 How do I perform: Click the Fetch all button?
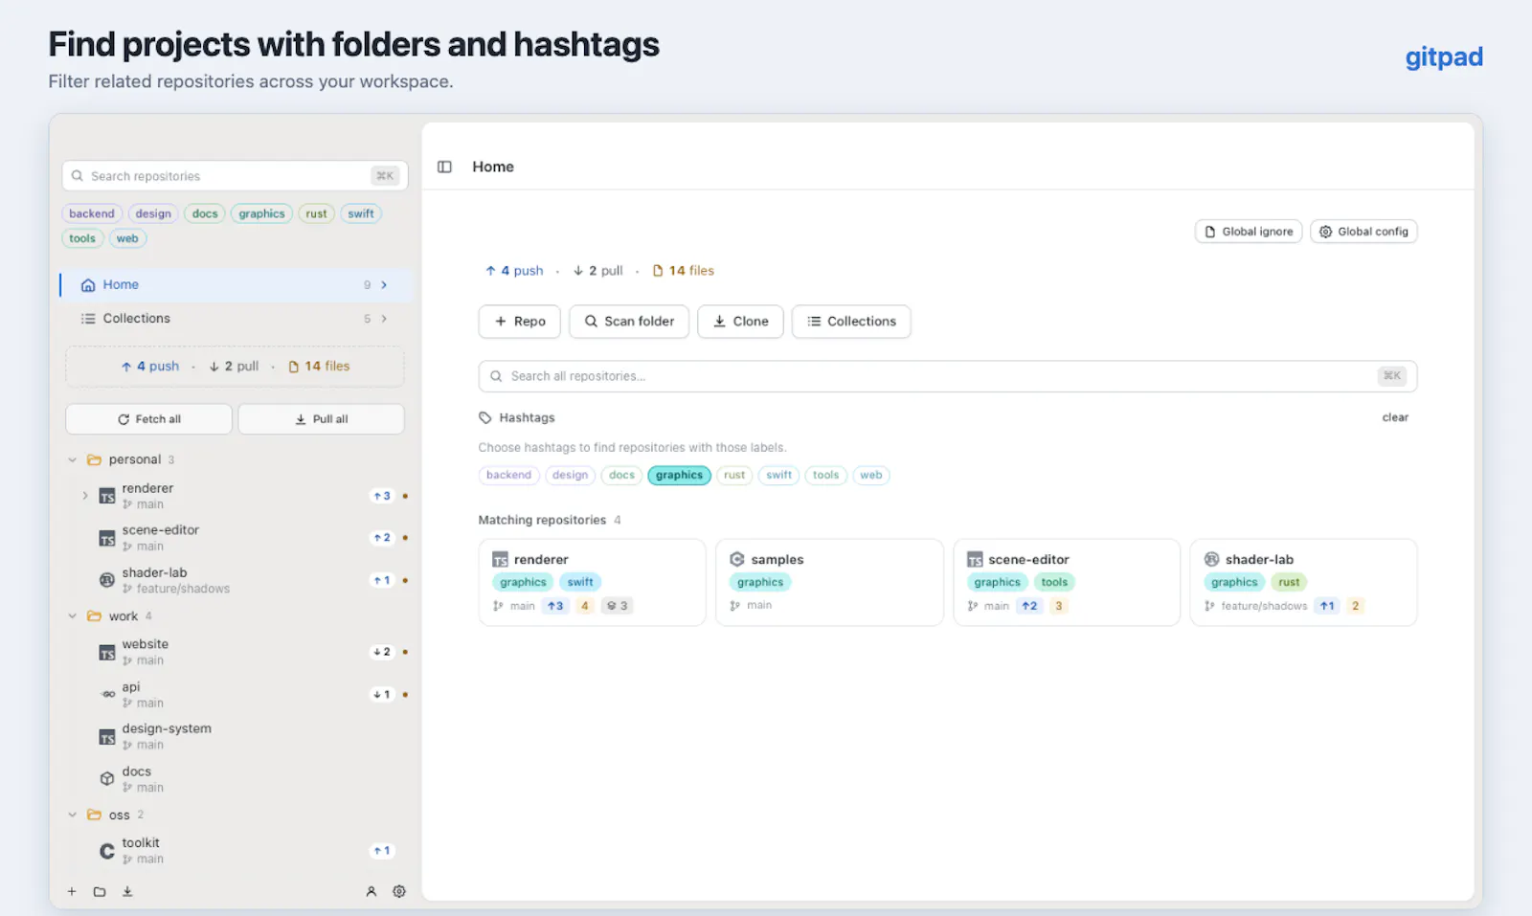148,419
